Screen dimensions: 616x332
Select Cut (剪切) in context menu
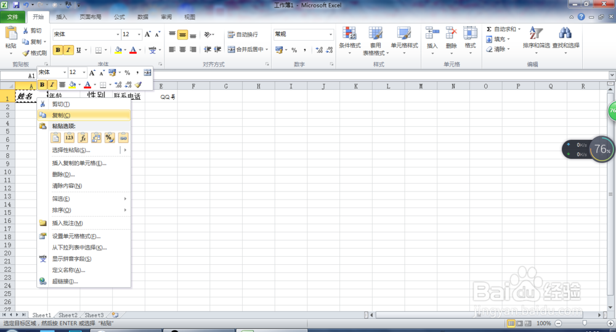(84, 104)
